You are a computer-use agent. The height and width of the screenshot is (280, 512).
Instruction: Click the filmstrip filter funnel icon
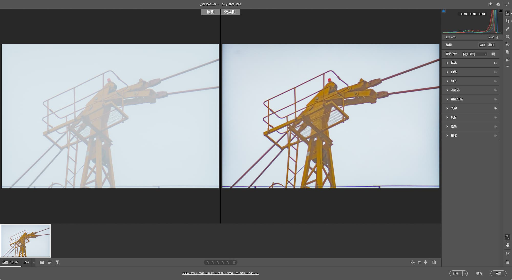57,262
